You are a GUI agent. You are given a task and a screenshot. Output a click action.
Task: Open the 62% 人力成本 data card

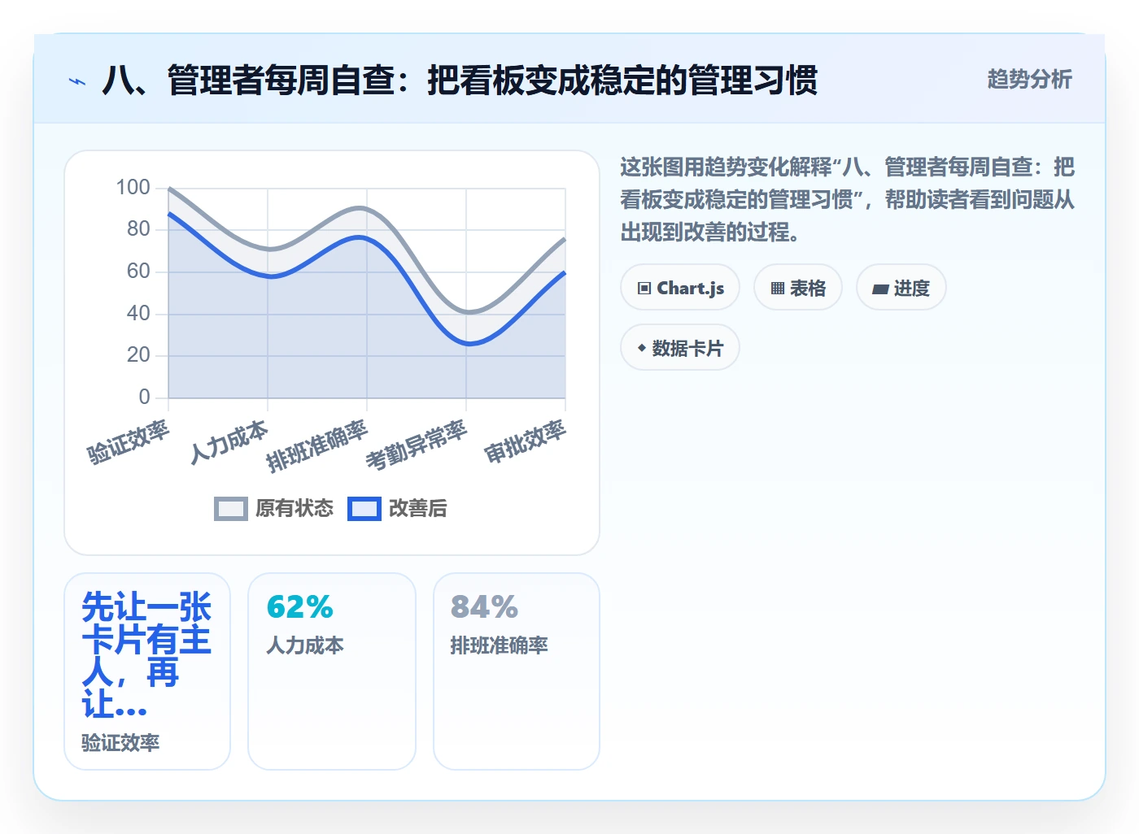[332, 671]
